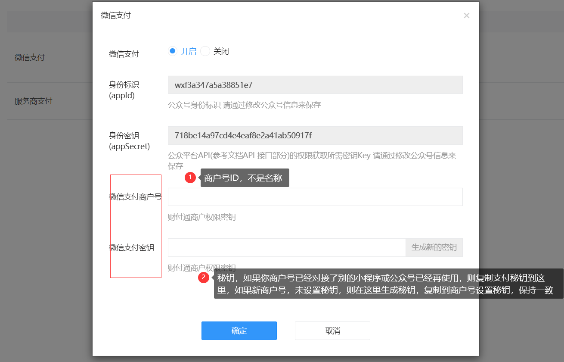Click the 公众号身份标识 hint text

point(244,105)
